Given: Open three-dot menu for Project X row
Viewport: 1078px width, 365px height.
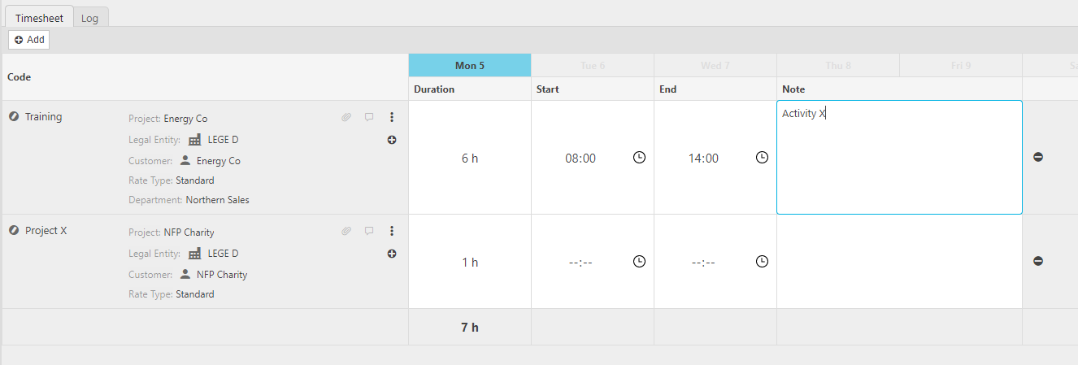Looking at the screenshot, I should (391, 231).
